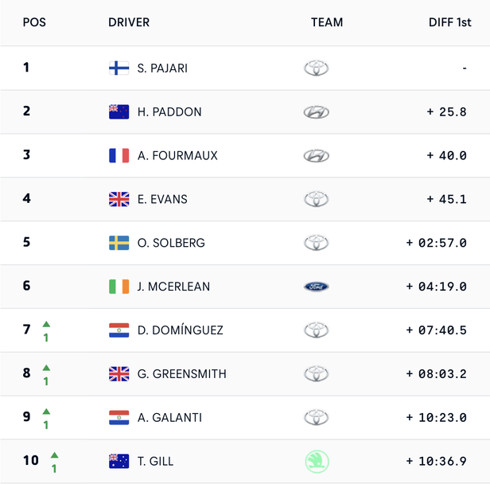Click the New Zealand flag next to H. Paddon

tap(119, 111)
